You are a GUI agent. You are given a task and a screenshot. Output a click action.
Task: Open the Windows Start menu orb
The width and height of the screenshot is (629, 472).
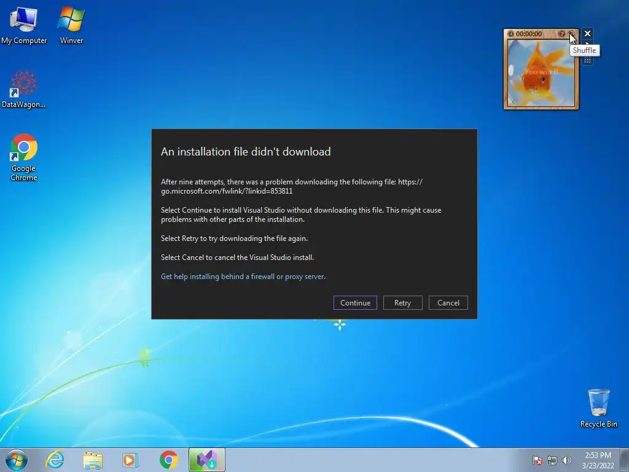17,460
